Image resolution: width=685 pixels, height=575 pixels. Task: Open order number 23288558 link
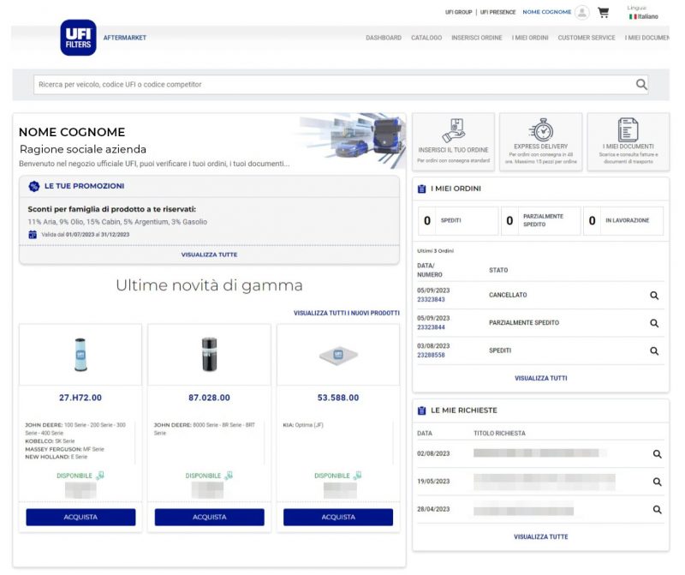[431, 355]
